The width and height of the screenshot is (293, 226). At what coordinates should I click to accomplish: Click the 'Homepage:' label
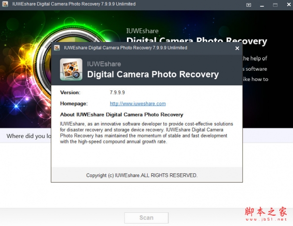pos(74,103)
